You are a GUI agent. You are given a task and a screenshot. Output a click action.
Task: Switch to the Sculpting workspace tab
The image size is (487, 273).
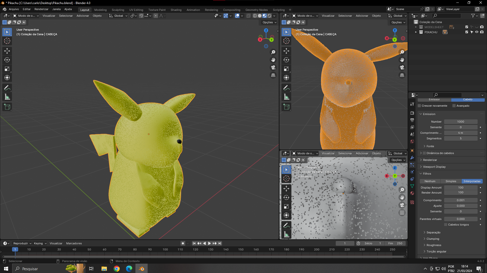118,10
